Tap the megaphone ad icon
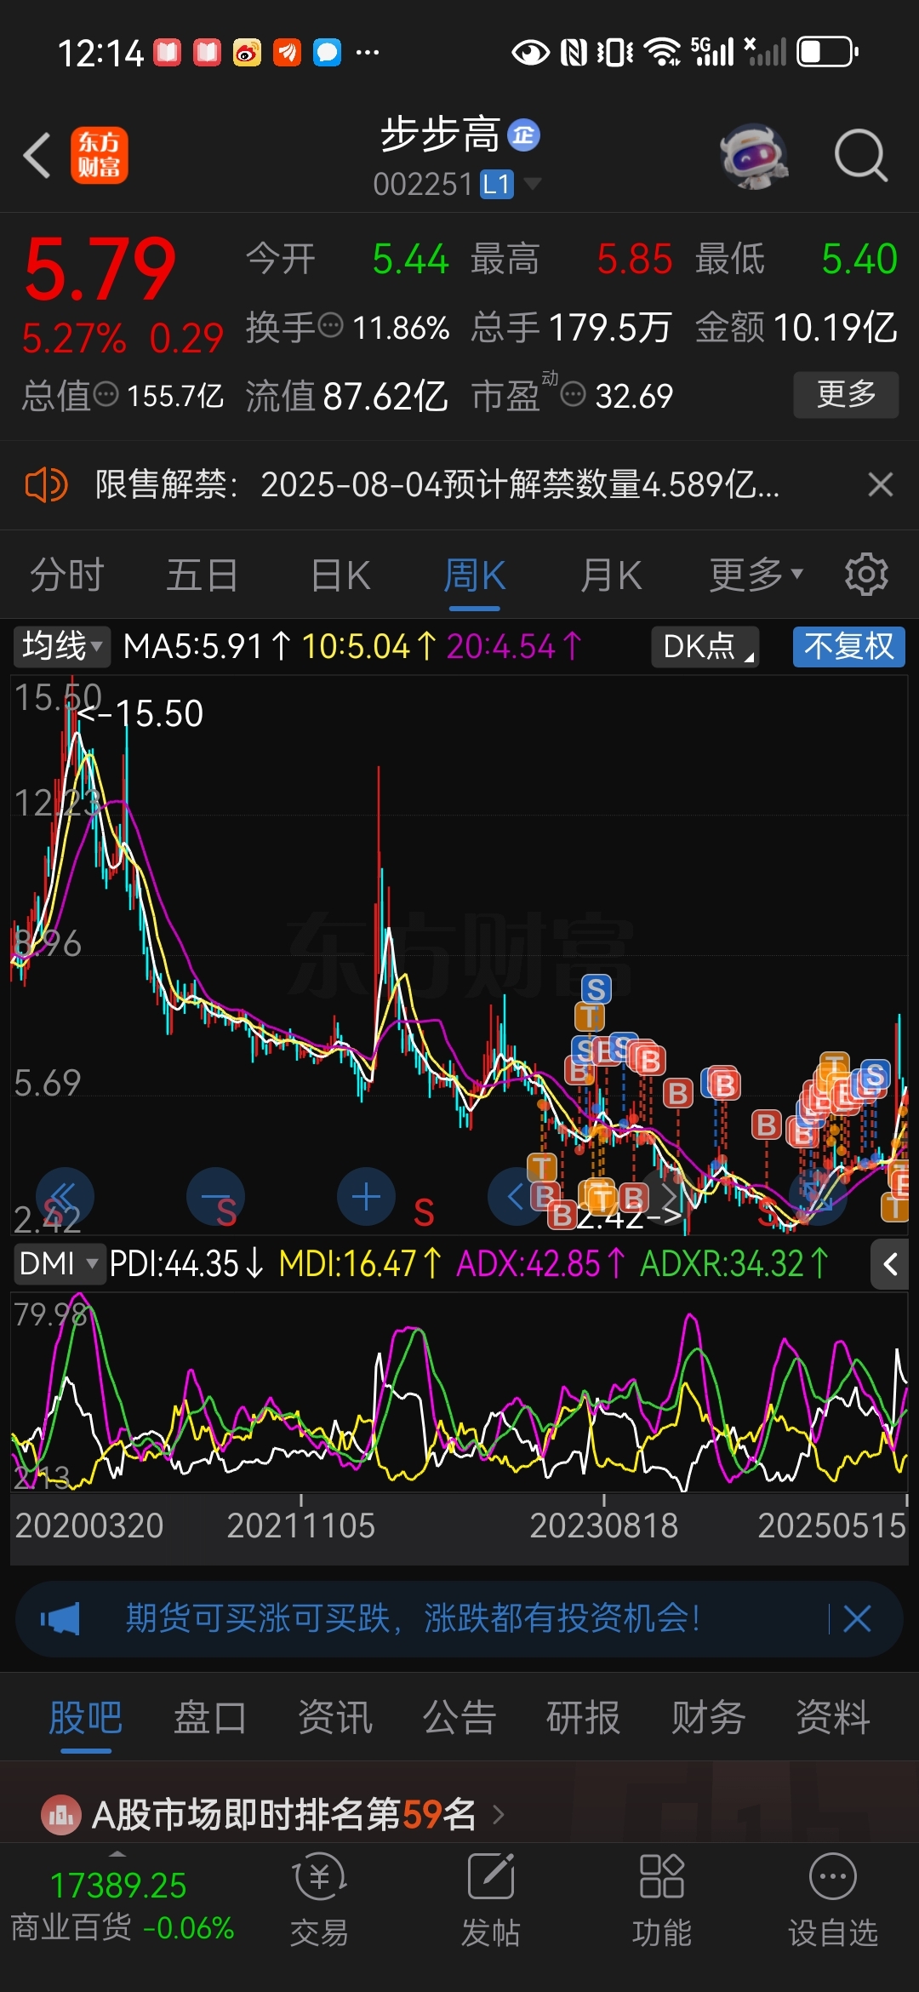 pyautogui.click(x=60, y=1618)
